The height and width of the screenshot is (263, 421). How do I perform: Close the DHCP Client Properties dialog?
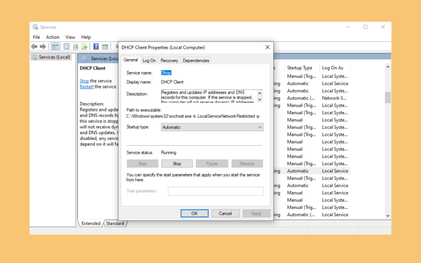click(x=267, y=47)
